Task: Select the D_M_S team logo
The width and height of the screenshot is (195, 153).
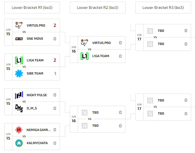Action: coord(19,108)
